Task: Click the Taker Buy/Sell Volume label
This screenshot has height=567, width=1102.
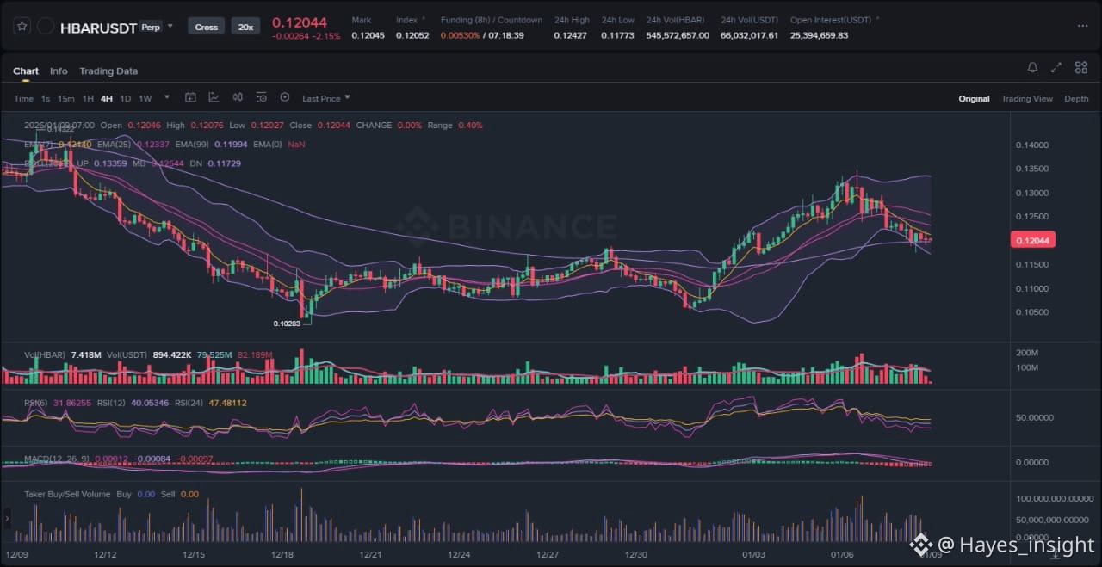Action: tap(67, 494)
